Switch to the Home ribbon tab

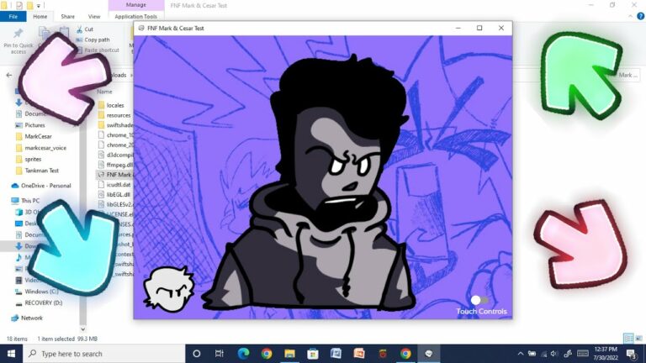(40, 17)
